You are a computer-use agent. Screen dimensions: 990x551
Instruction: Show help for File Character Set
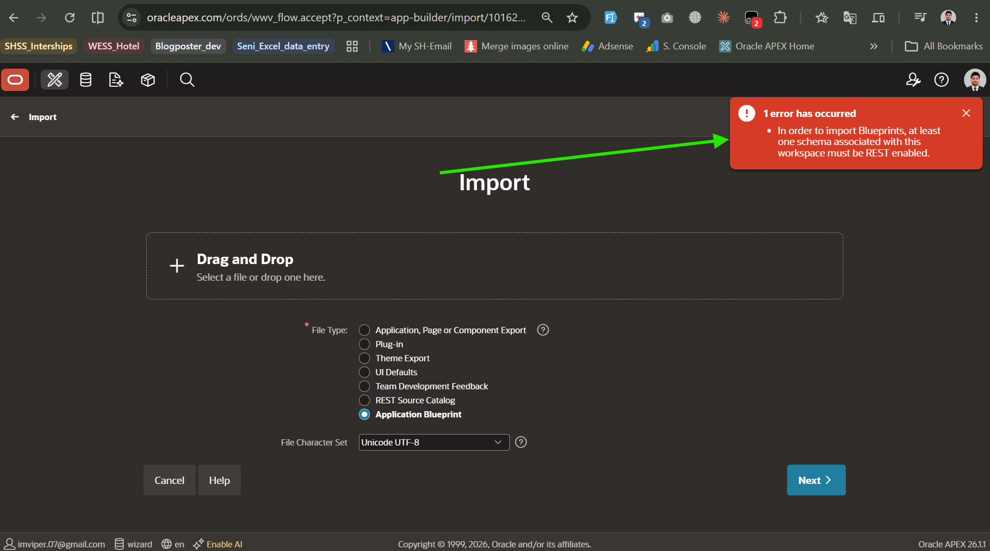[521, 442]
